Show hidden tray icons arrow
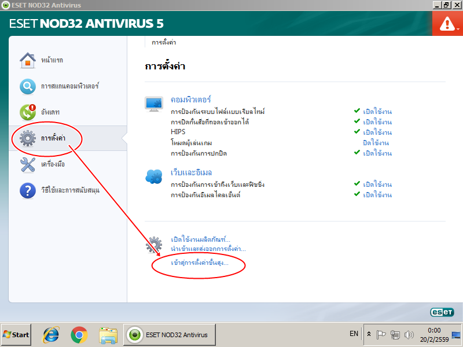Viewport: 463px width, 347px height. (x=369, y=335)
